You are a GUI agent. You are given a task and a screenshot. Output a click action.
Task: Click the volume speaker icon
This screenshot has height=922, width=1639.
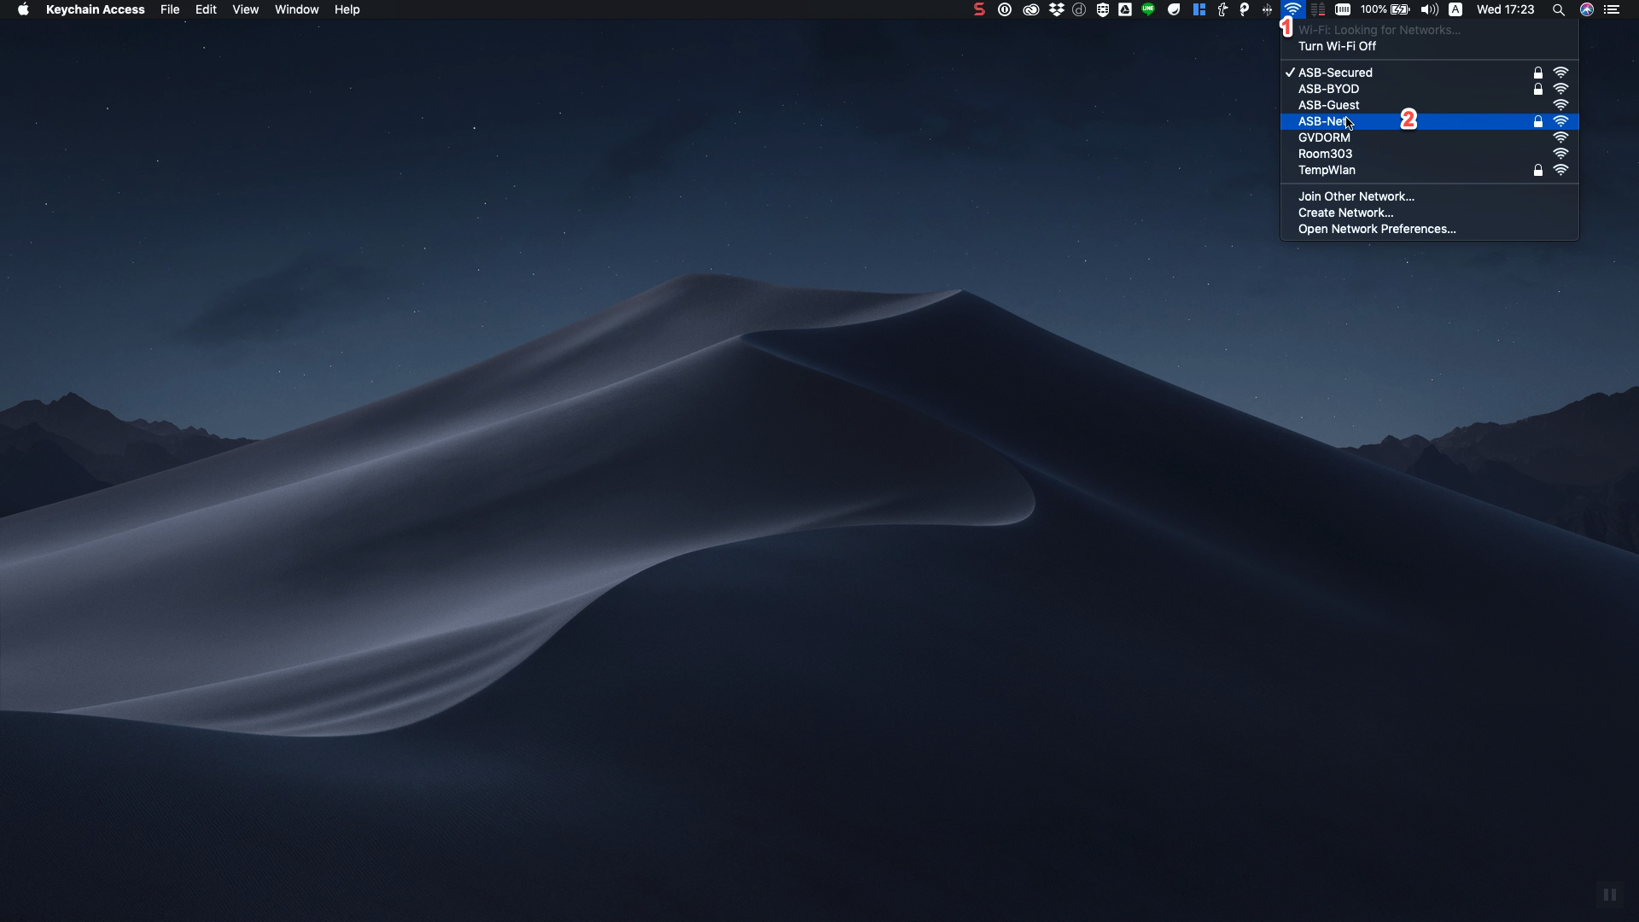[x=1429, y=10]
